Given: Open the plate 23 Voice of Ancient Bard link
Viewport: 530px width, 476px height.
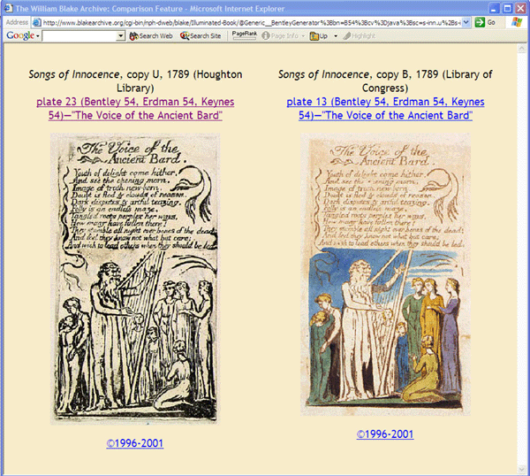Looking at the screenshot, I should coord(135,108).
